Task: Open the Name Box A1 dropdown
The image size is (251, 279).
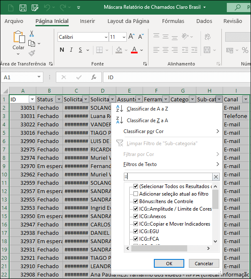Action: coord(39,77)
